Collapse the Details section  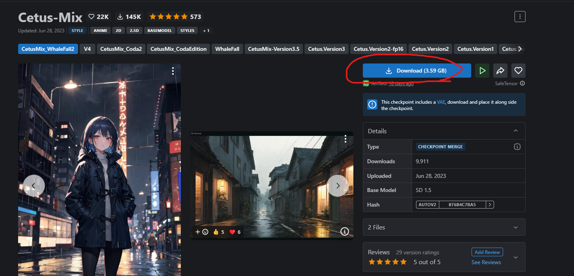coord(516,131)
